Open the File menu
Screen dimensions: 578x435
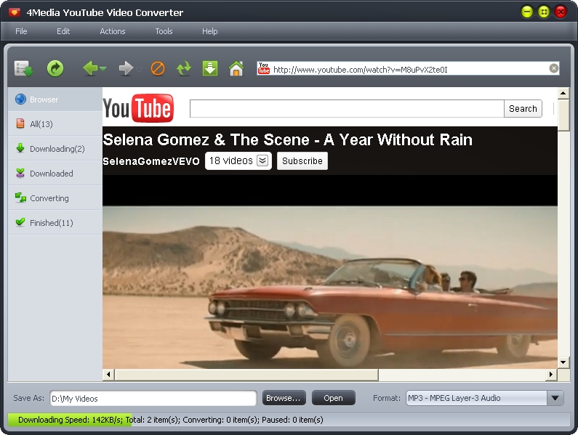point(21,31)
